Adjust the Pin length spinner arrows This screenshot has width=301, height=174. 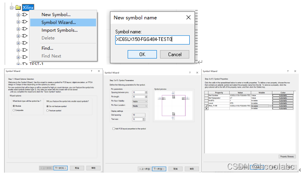tap(146, 97)
